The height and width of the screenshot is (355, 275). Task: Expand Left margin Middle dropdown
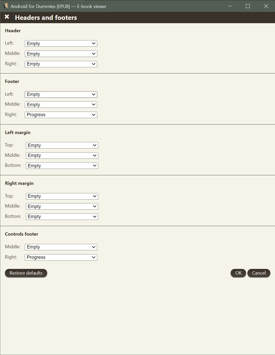(62, 155)
